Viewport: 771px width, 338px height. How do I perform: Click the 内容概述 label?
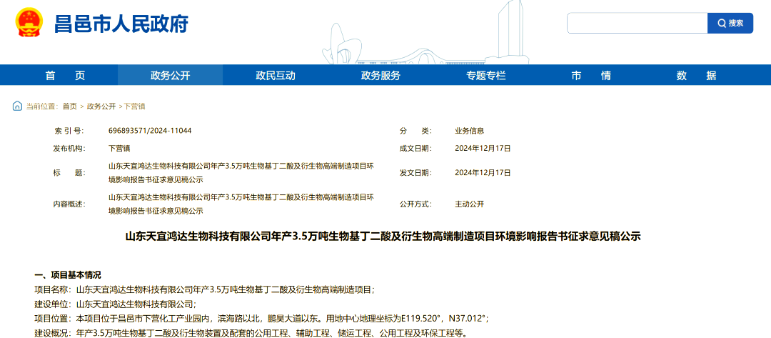69,204
